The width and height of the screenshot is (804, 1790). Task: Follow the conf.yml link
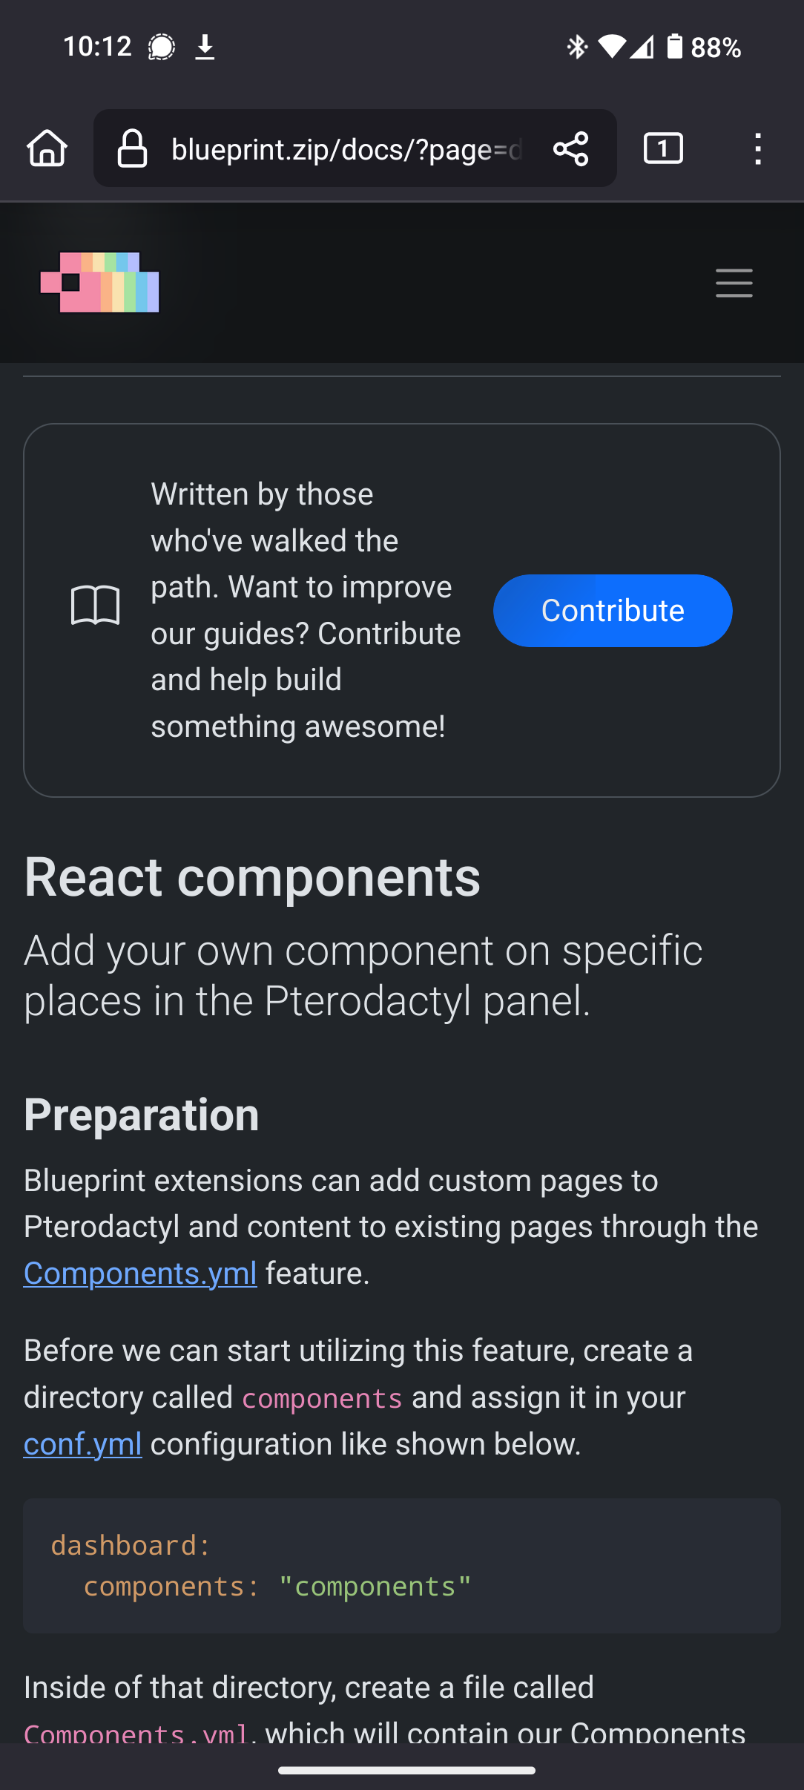coord(83,1444)
